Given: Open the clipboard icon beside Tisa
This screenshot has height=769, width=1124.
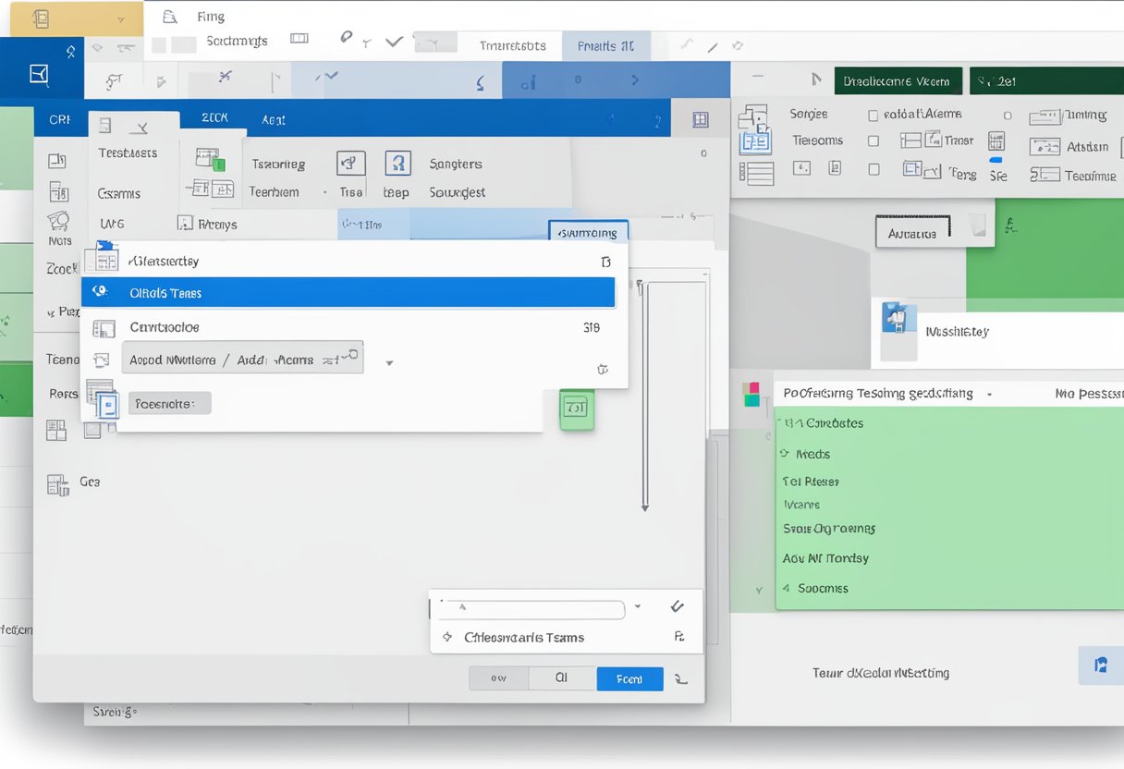Looking at the screenshot, I should (349, 162).
